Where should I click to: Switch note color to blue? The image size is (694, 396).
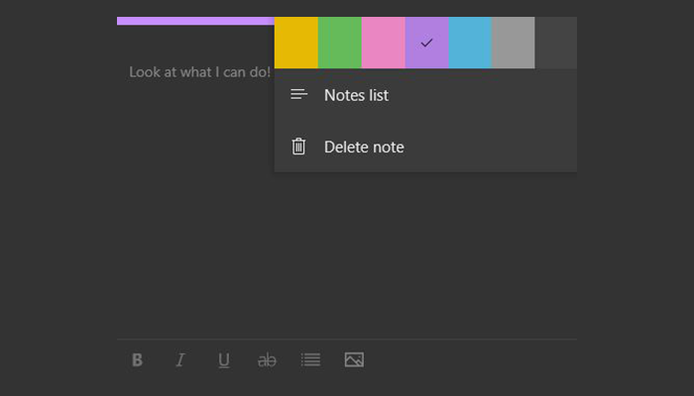click(x=470, y=43)
